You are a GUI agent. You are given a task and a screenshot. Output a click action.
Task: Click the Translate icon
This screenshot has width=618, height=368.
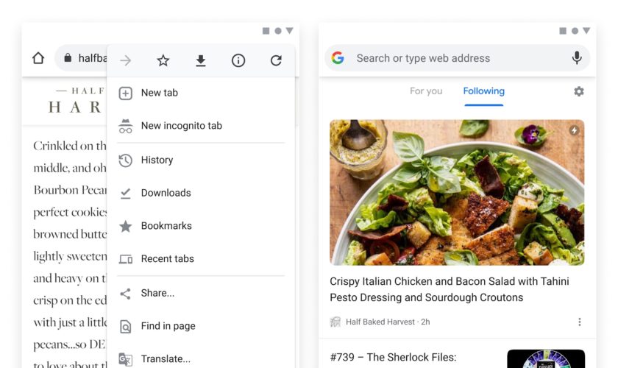point(125,359)
